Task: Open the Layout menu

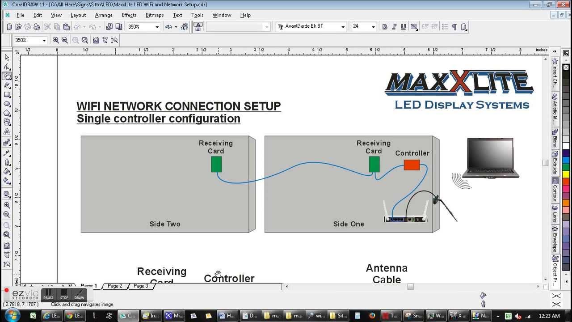Action: click(78, 15)
